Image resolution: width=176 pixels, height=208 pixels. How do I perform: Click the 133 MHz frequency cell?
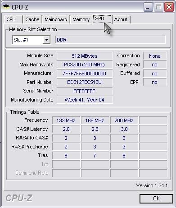[66, 120]
